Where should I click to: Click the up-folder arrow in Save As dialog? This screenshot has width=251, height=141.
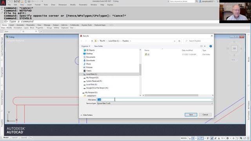(x=92, y=41)
